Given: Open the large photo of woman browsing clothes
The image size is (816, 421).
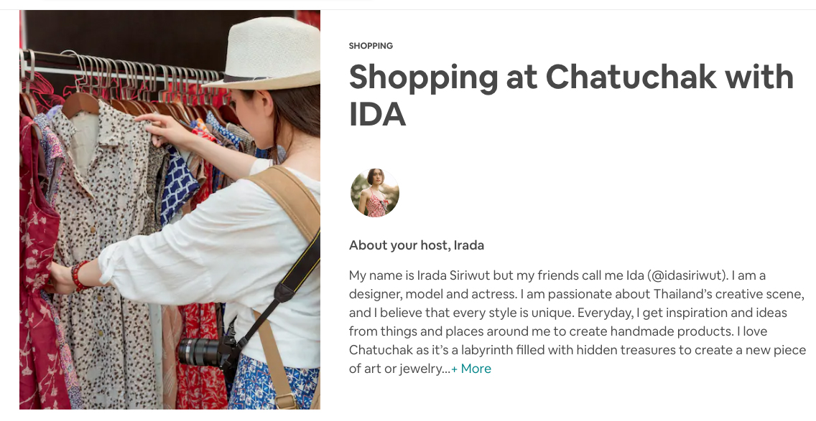Looking at the screenshot, I should (170, 209).
